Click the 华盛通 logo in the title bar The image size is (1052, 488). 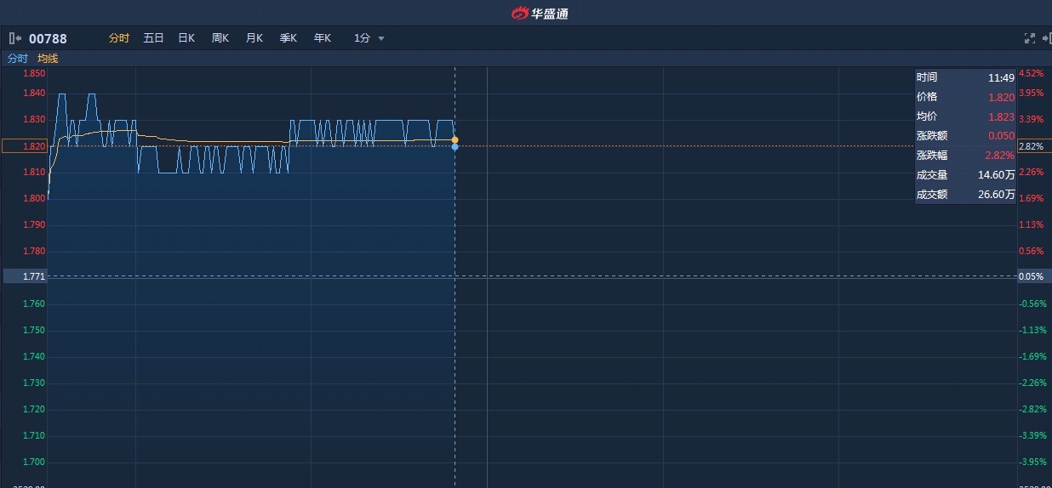point(540,13)
